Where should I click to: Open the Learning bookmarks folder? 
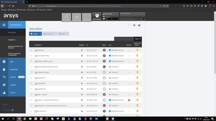(12, 10)
